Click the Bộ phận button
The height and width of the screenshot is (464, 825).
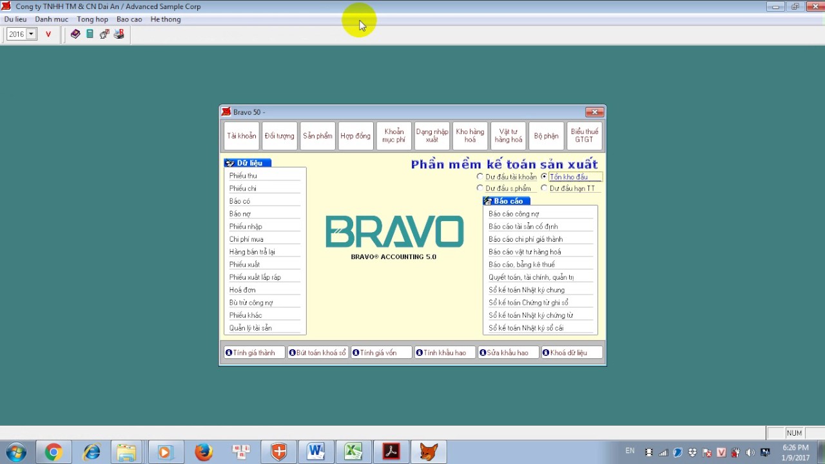pos(546,136)
